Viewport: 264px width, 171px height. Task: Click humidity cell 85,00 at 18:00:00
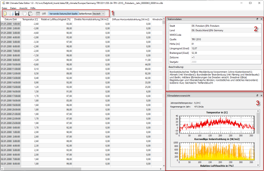56,100
